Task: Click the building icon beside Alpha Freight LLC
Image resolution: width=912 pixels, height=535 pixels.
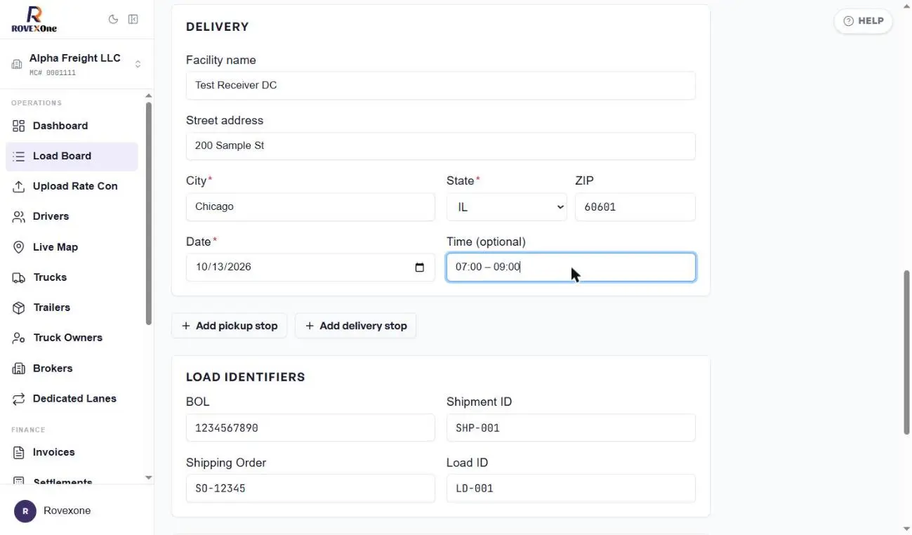Action: coord(17,65)
